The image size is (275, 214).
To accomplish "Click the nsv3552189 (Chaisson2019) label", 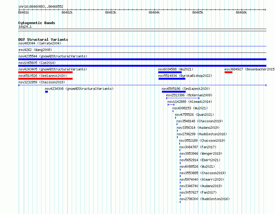I will pos(202,141).
